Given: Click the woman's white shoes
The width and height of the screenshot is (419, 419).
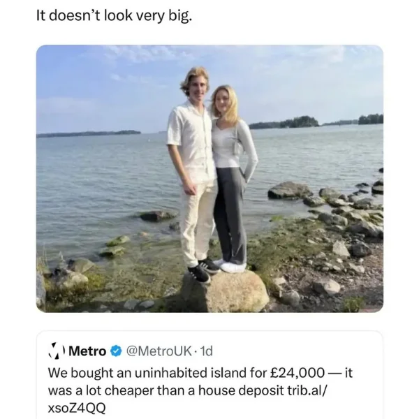Looking at the screenshot, I should click(x=230, y=265).
